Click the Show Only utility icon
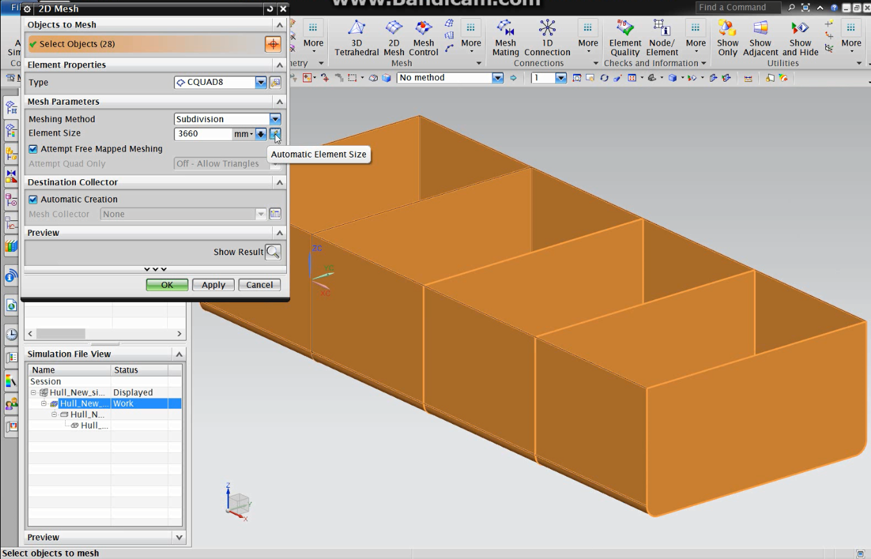Screen dimensions: 871x559 (728, 28)
